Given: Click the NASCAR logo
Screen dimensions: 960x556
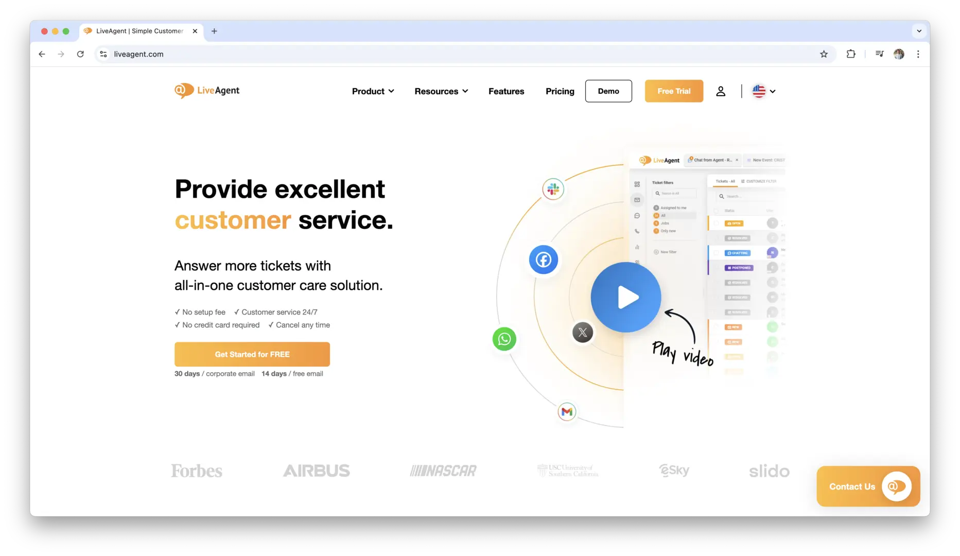Looking at the screenshot, I should point(443,471).
